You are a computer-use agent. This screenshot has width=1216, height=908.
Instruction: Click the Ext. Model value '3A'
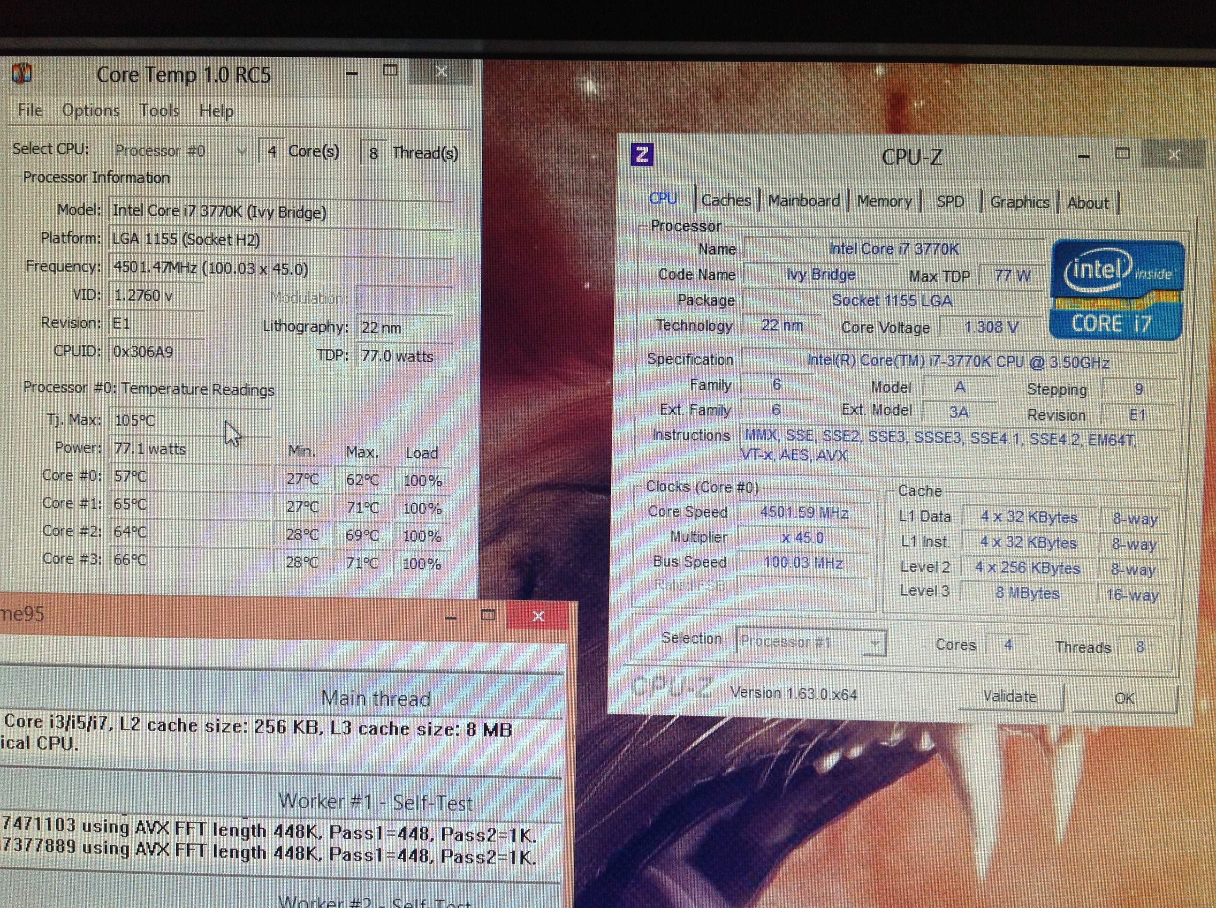[959, 412]
